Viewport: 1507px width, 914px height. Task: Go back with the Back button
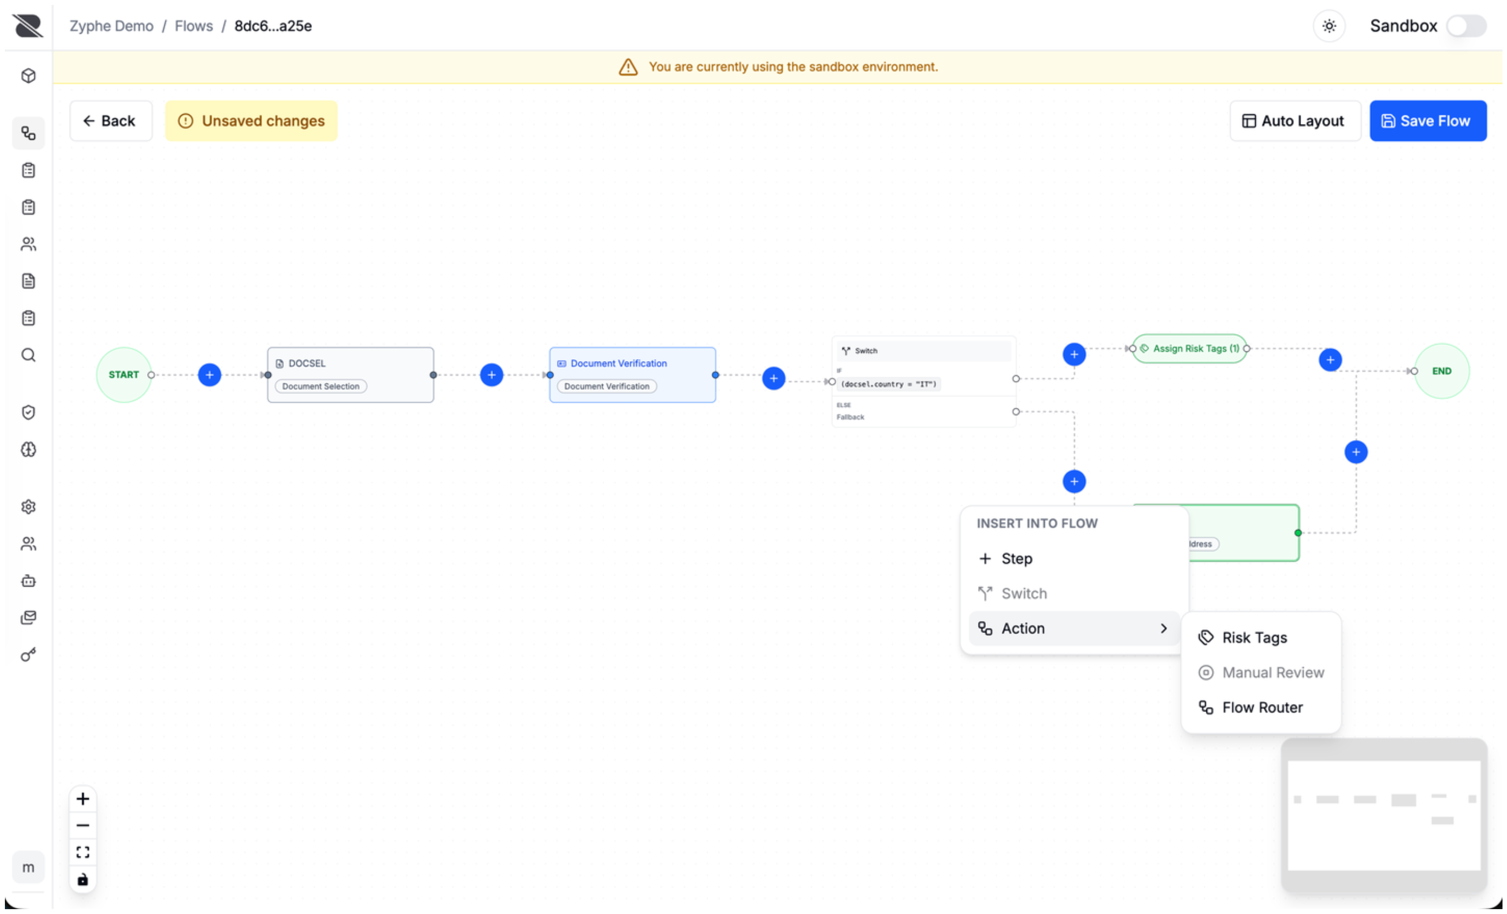110,121
